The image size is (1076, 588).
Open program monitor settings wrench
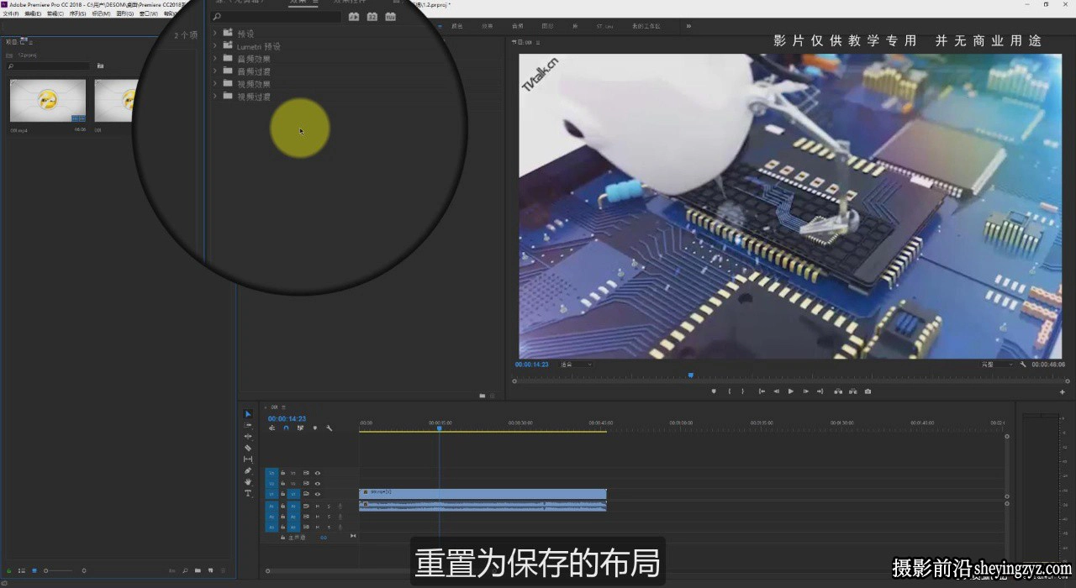1023,365
